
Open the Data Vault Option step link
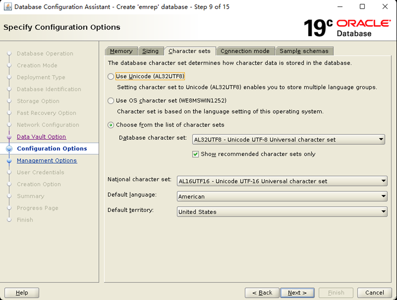(x=41, y=137)
